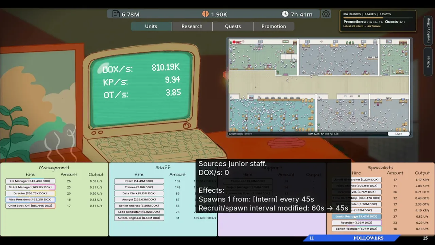Click the 1.90K KP balance
Image resolution: width=435 pixels, height=245 pixels.
[x=219, y=14]
